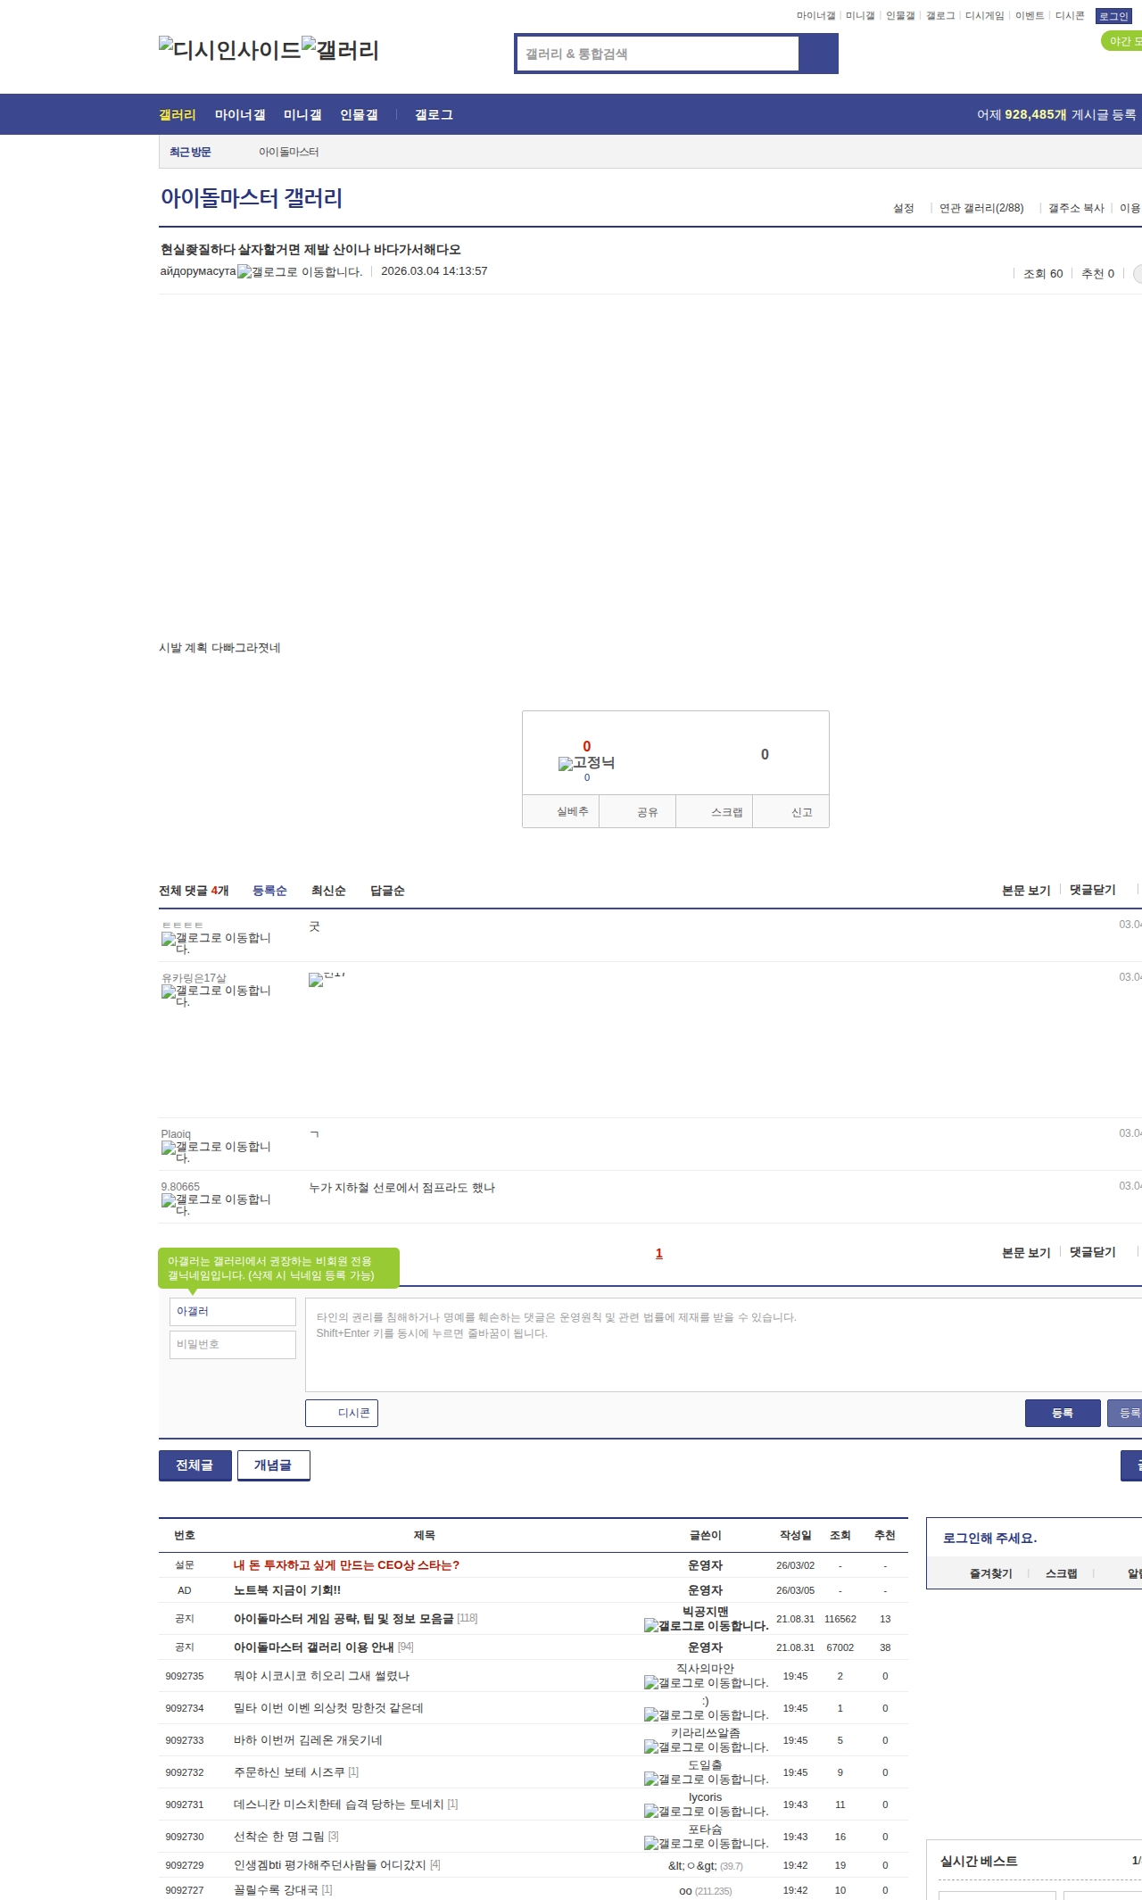Open gallog icon under writer 포타슘
Screen dimensions: 1142x1900
pyautogui.click(x=707, y=1844)
